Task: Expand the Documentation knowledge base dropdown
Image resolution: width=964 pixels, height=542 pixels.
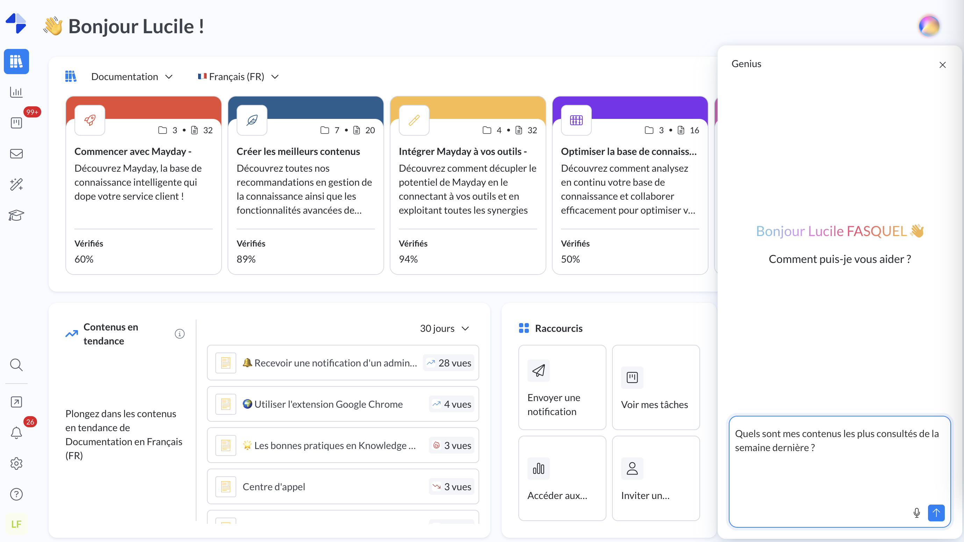Action: coord(131,77)
